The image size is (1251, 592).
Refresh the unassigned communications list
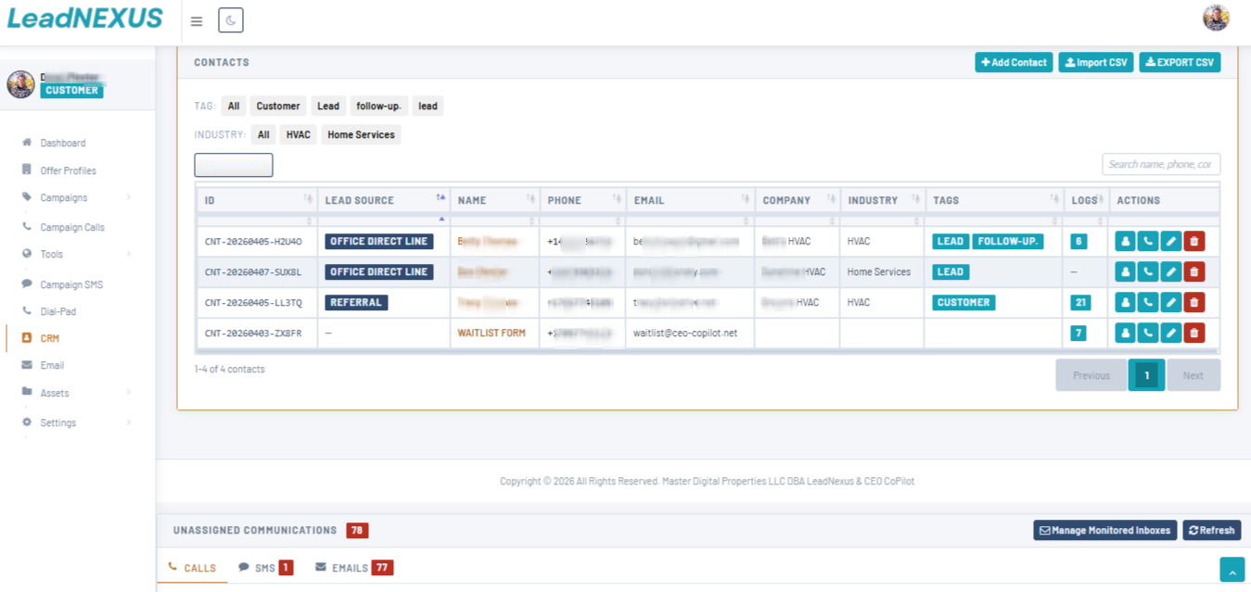point(1211,529)
